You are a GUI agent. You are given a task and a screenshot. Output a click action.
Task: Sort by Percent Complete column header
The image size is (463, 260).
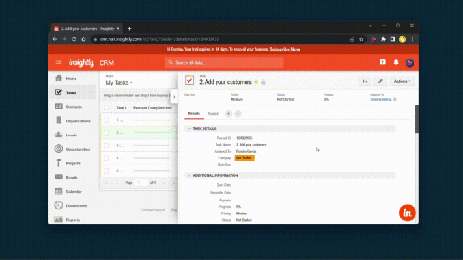(x=152, y=108)
